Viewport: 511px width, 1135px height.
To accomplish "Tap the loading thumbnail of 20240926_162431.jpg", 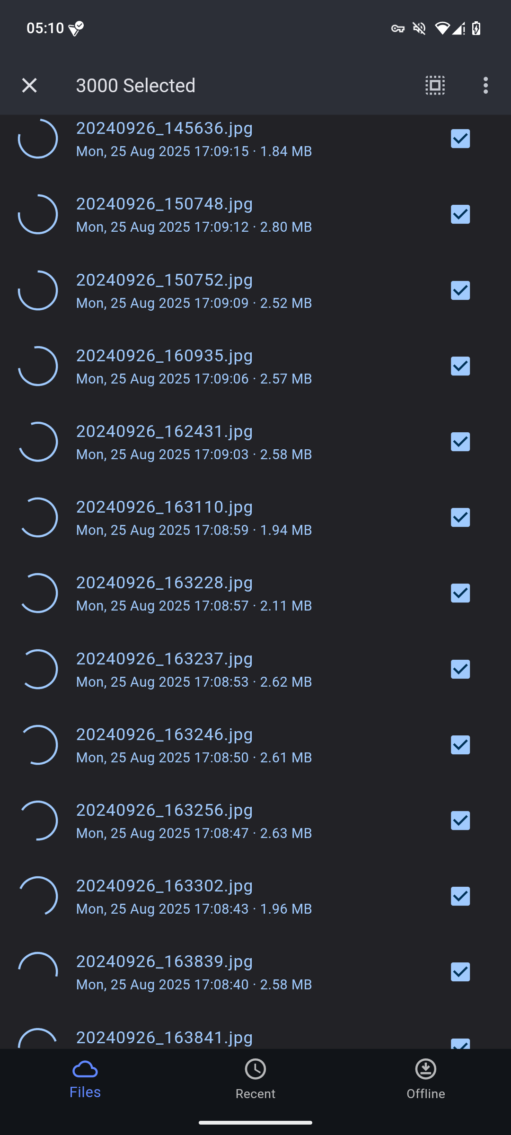I will point(38,442).
